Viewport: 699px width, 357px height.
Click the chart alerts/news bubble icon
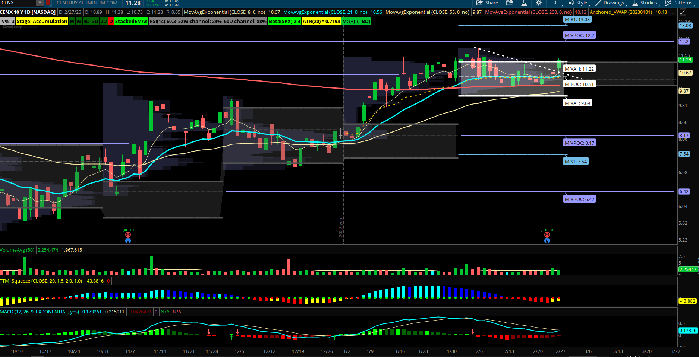(x=509, y=3)
